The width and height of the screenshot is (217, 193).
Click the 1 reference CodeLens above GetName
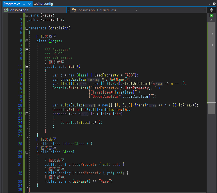click(54, 177)
